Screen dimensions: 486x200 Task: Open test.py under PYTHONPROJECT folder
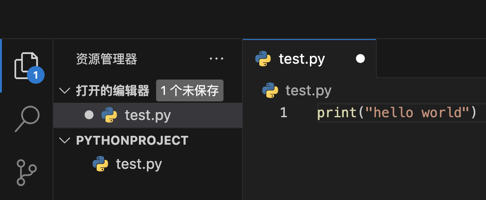(148, 164)
